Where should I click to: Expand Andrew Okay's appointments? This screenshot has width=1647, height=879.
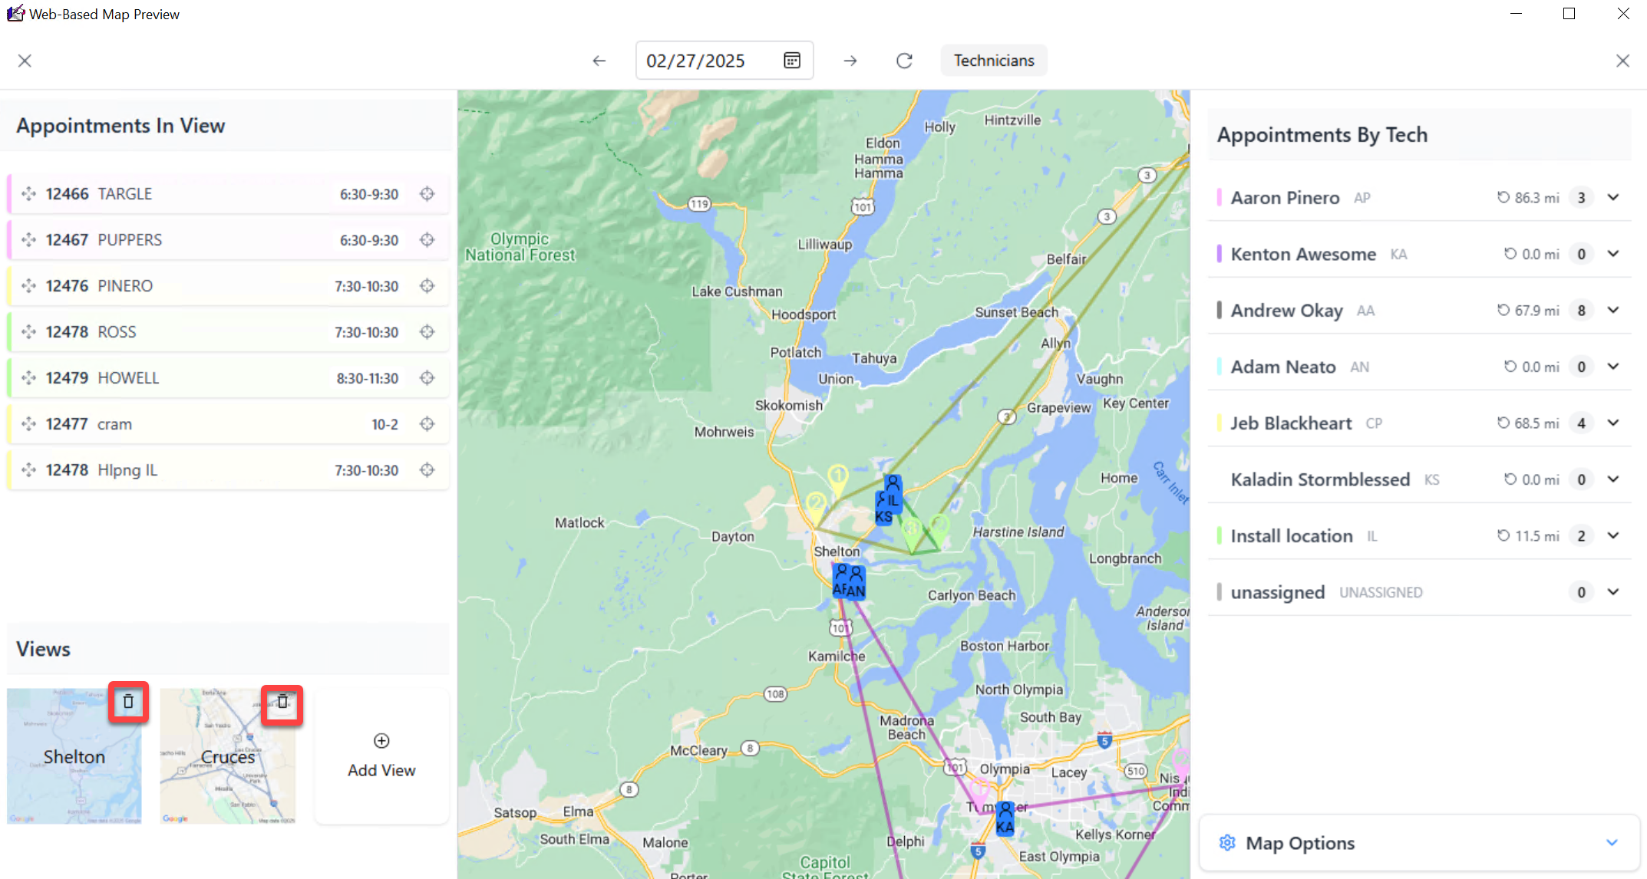1613,310
